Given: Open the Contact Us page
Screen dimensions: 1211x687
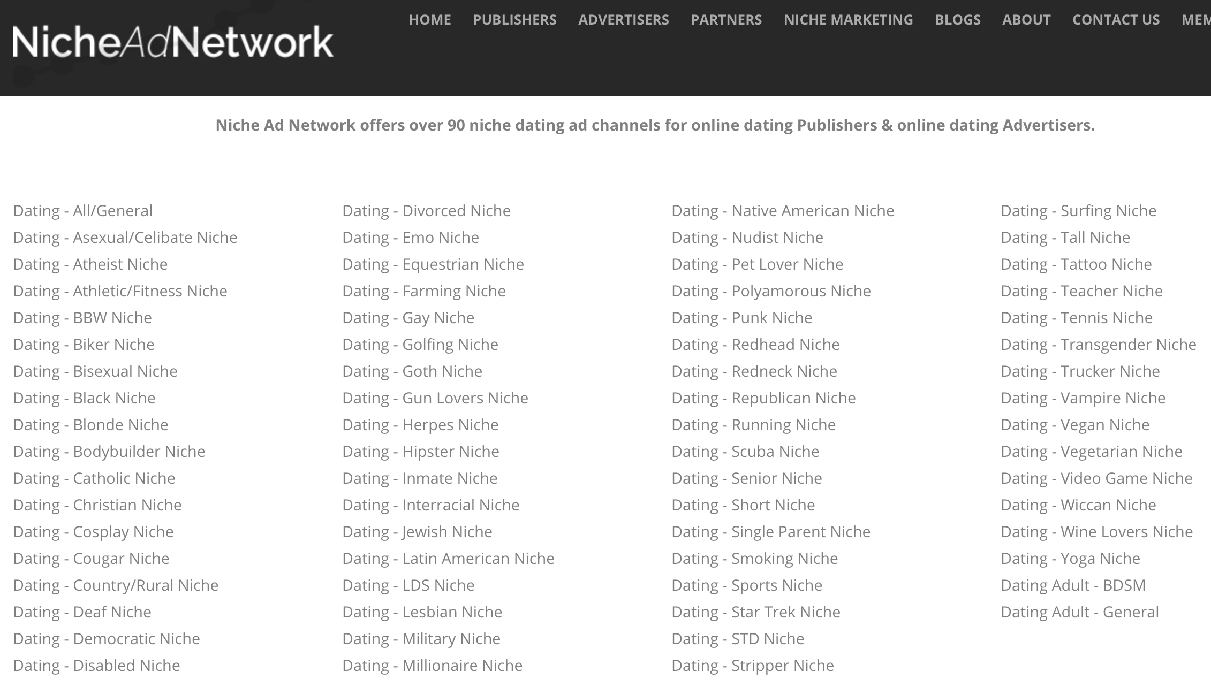Looking at the screenshot, I should (1115, 19).
